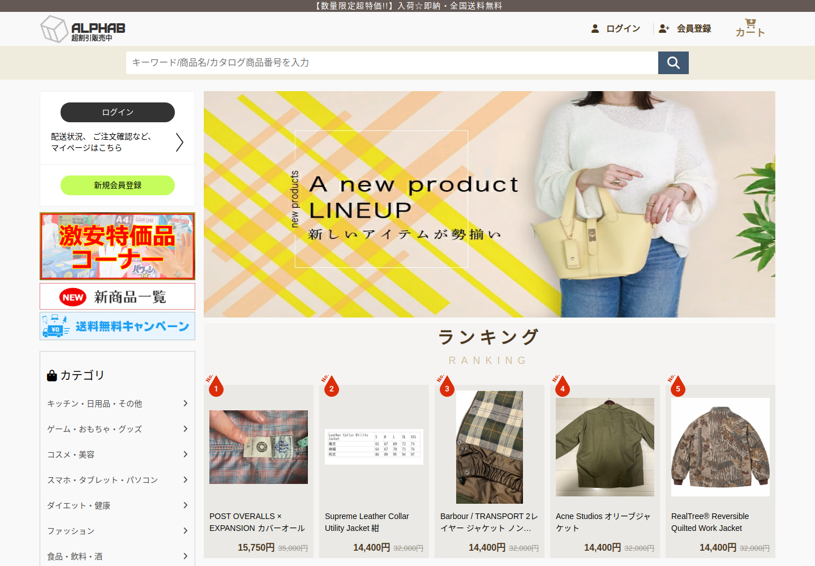Expand コスメ・美容 category chevron
This screenshot has height=566, width=815.
(x=185, y=454)
